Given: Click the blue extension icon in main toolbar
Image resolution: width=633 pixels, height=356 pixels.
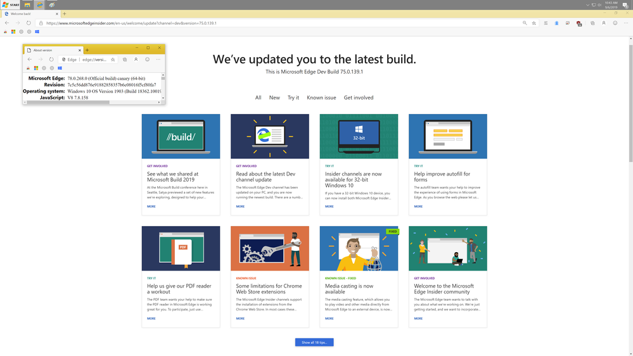Looking at the screenshot, I should coord(556,23).
